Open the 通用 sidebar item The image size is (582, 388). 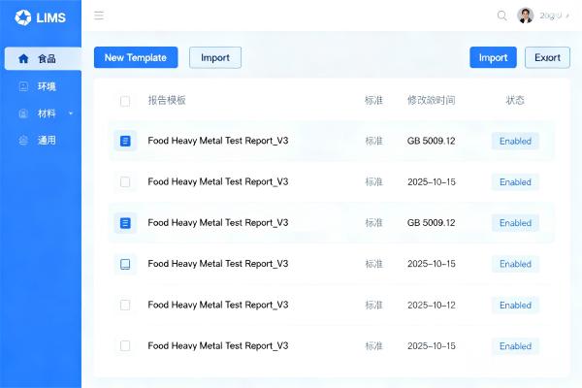tap(43, 141)
